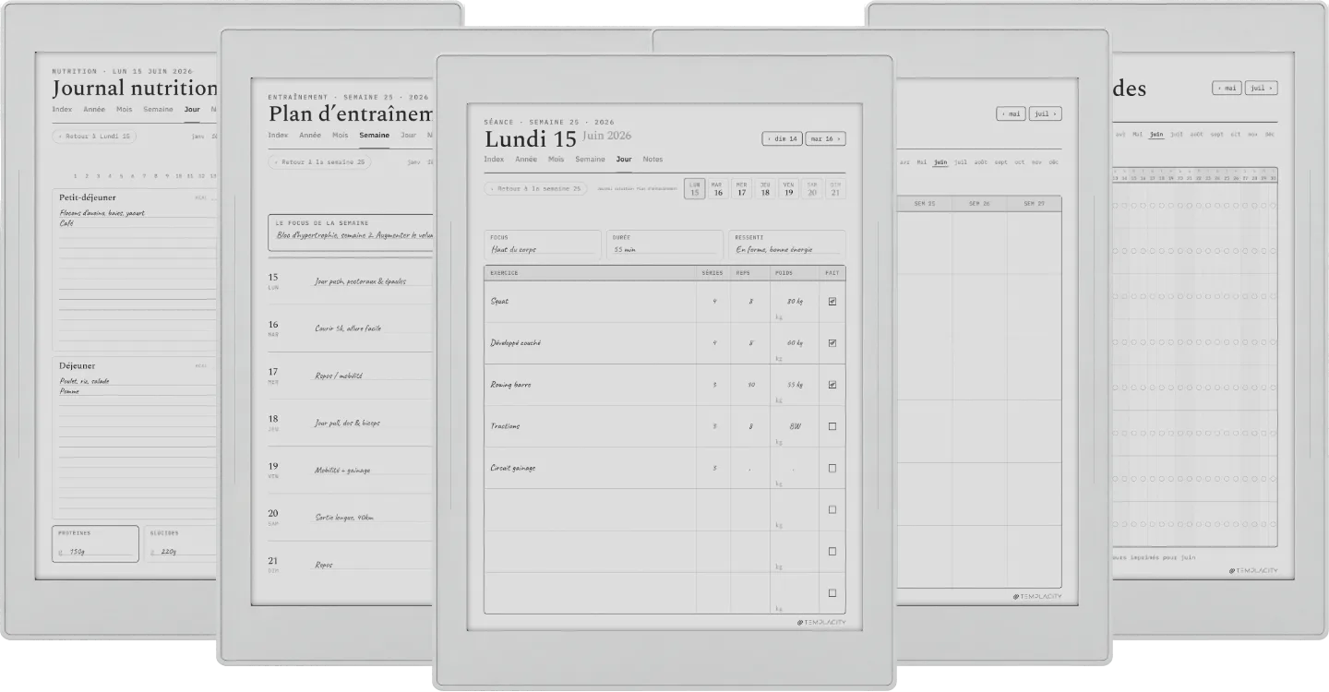Select the MER 17 day chip
This screenshot has width=1329, height=692.
pos(741,188)
